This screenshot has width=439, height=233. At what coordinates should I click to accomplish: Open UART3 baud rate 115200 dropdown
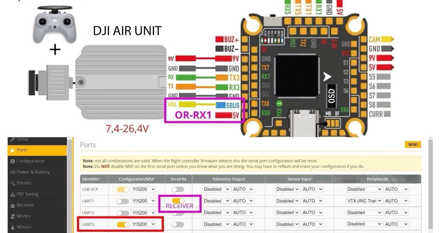point(143,224)
